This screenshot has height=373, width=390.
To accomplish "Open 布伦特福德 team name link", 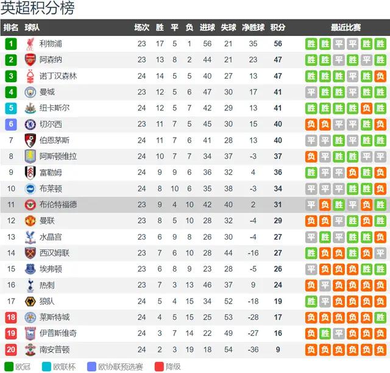I will pyautogui.click(x=58, y=205).
